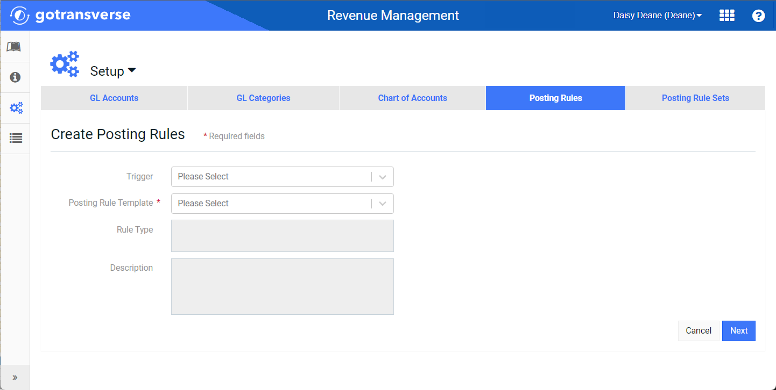The height and width of the screenshot is (390, 776).
Task: Open the info icon in sidebar
Action: [x=15, y=77]
